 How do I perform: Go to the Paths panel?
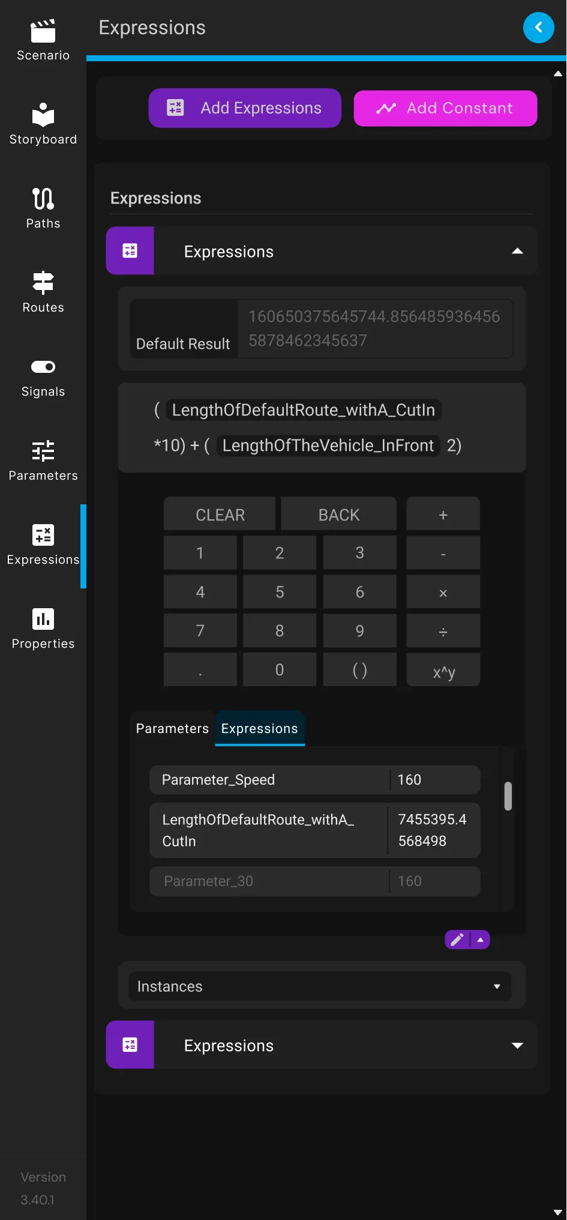(x=43, y=208)
